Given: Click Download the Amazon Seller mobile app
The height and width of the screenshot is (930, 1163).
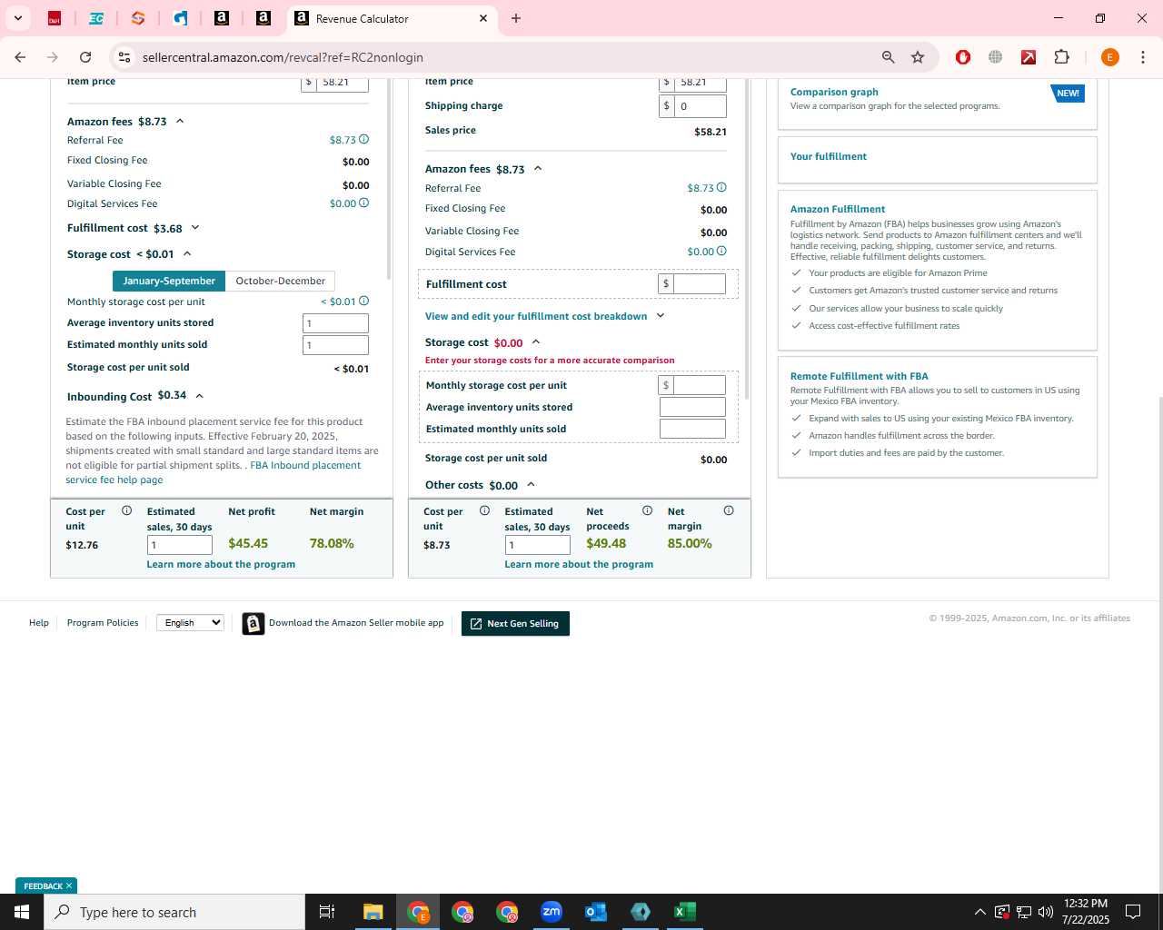Looking at the screenshot, I should click(x=343, y=623).
